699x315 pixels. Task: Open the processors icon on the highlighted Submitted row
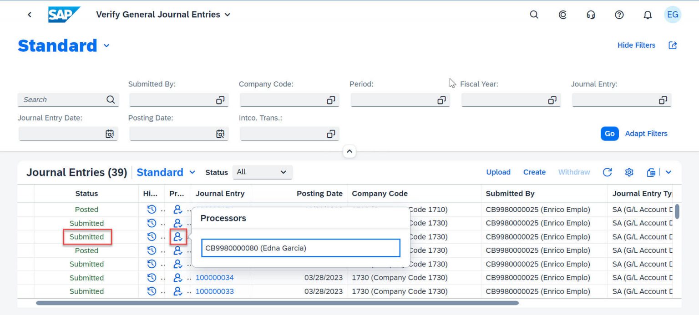177,237
